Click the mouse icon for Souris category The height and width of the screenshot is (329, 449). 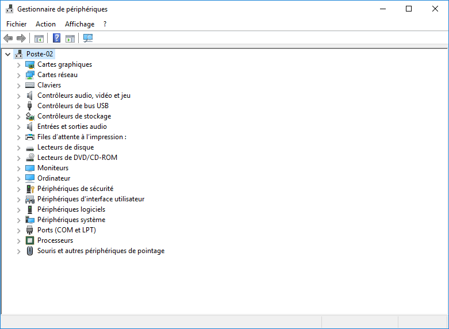point(30,251)
